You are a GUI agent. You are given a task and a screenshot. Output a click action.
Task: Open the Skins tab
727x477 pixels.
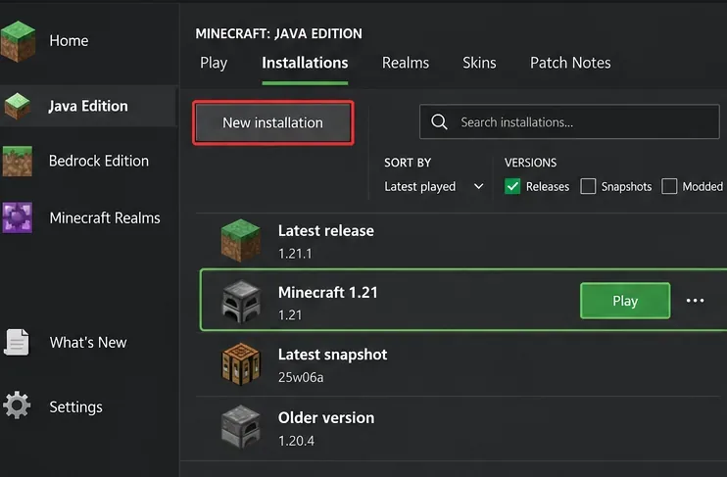[x=479, y=63]
